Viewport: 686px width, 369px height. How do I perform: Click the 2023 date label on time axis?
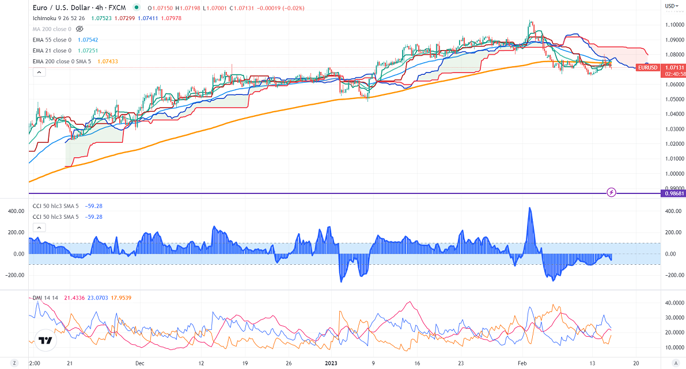tap(332, 364)
